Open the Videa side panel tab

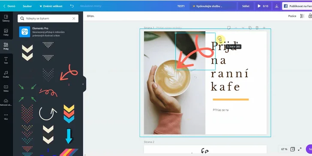point(6,88)
